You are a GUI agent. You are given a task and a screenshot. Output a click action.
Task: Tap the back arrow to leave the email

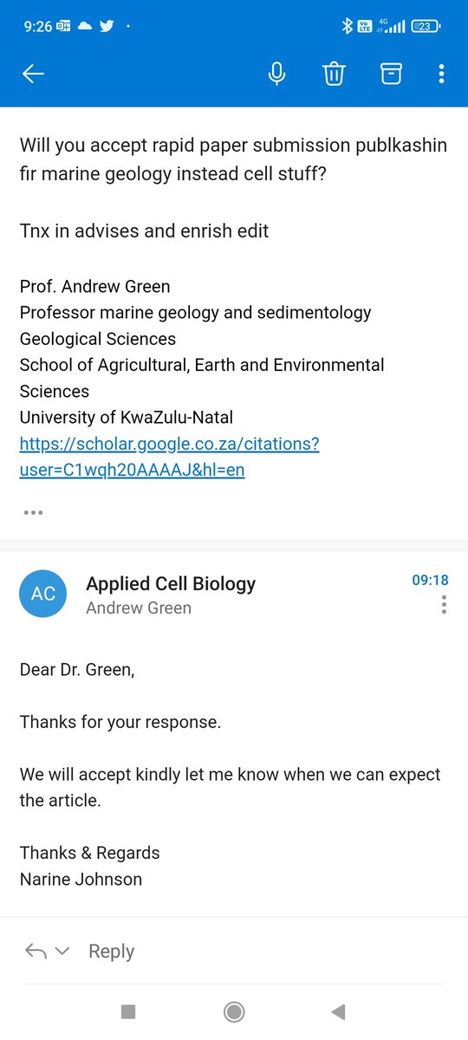click(x=33, y=75)
